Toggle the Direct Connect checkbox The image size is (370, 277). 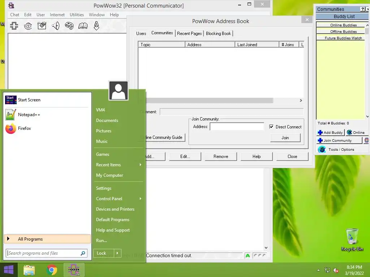tap(271, 127)
